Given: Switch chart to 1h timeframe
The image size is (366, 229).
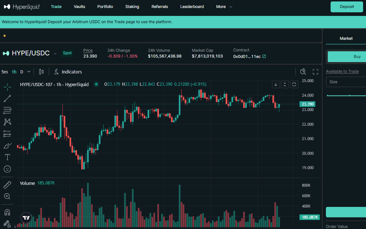Looking at the screenshot, I should click(x=14, y=72).
